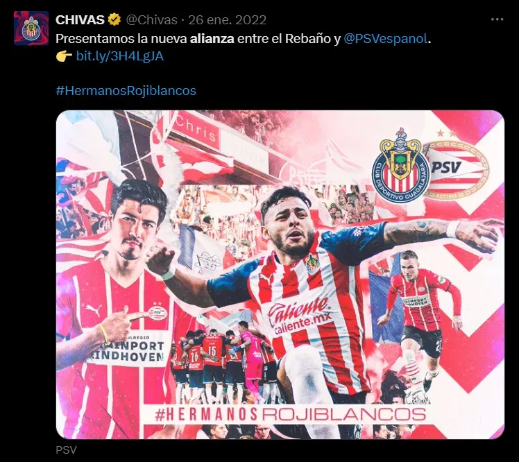The height and width of the screenshot is (462, 519).
Task: Open the three-dot more options menu
Action: coord(497,20)
